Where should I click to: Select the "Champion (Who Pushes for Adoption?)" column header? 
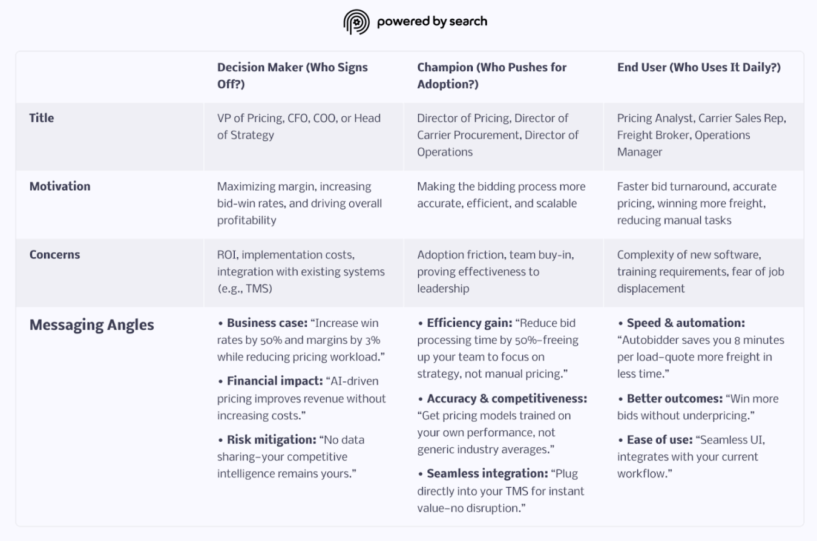[491, 76]
